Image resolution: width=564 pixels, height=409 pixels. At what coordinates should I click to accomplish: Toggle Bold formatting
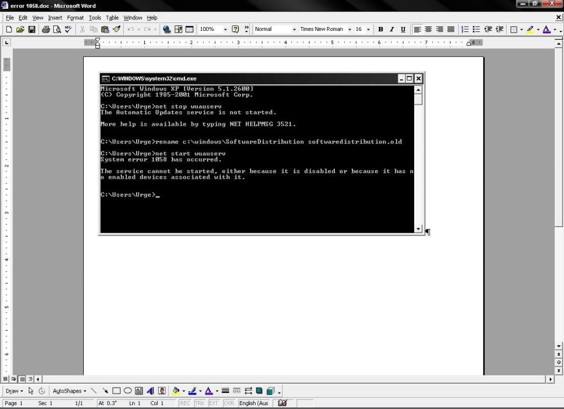[x=381, y=30]
